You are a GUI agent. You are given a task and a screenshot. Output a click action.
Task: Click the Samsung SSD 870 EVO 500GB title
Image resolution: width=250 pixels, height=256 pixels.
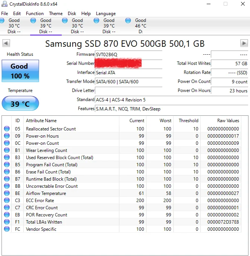[125, 44]
